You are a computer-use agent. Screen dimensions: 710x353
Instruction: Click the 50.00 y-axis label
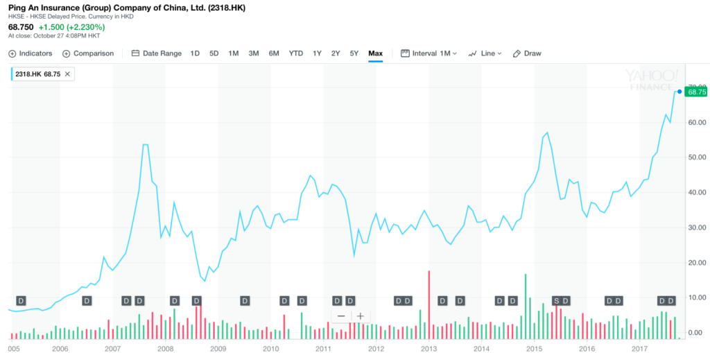click(697, 157)
